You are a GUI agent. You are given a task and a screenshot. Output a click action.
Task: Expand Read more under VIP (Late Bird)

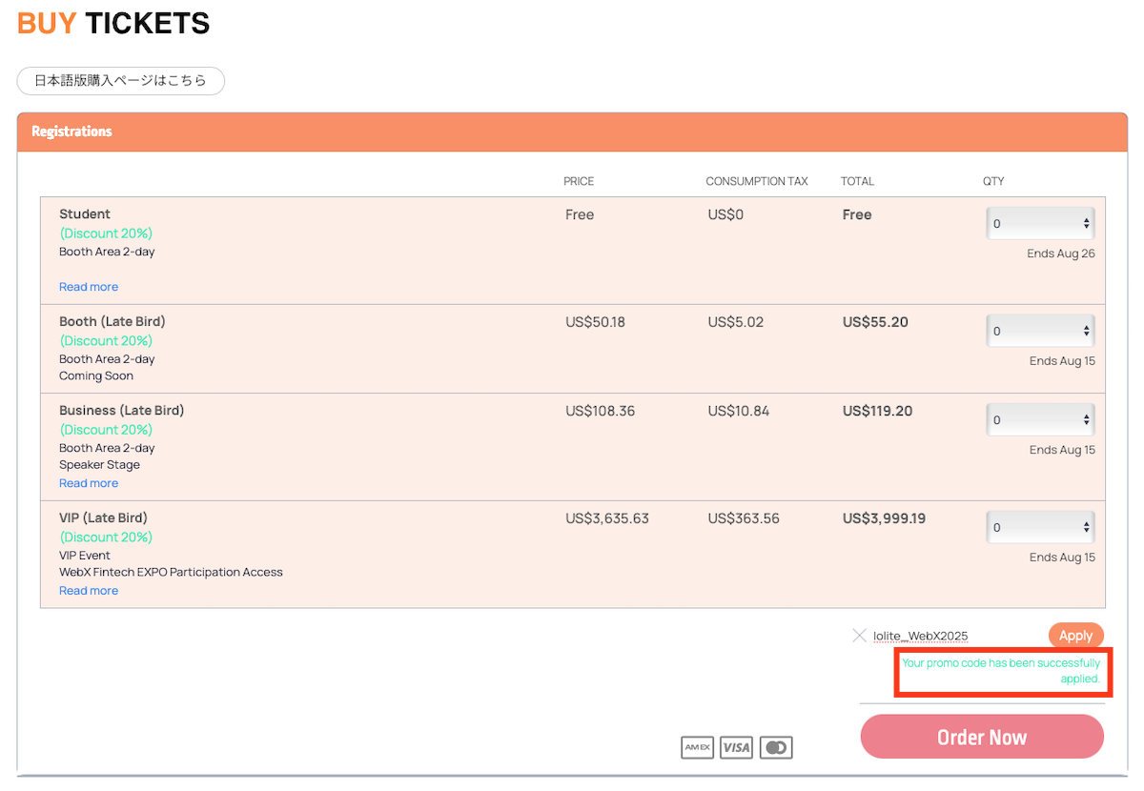click(89, 590)
